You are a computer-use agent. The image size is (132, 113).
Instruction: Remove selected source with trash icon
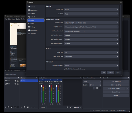8,107
